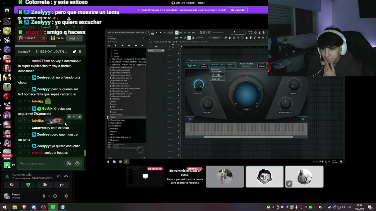This screenshot has width=376, height=211.
Task: Click reply arrow in the hovered message actions
Action: (74, 117)
